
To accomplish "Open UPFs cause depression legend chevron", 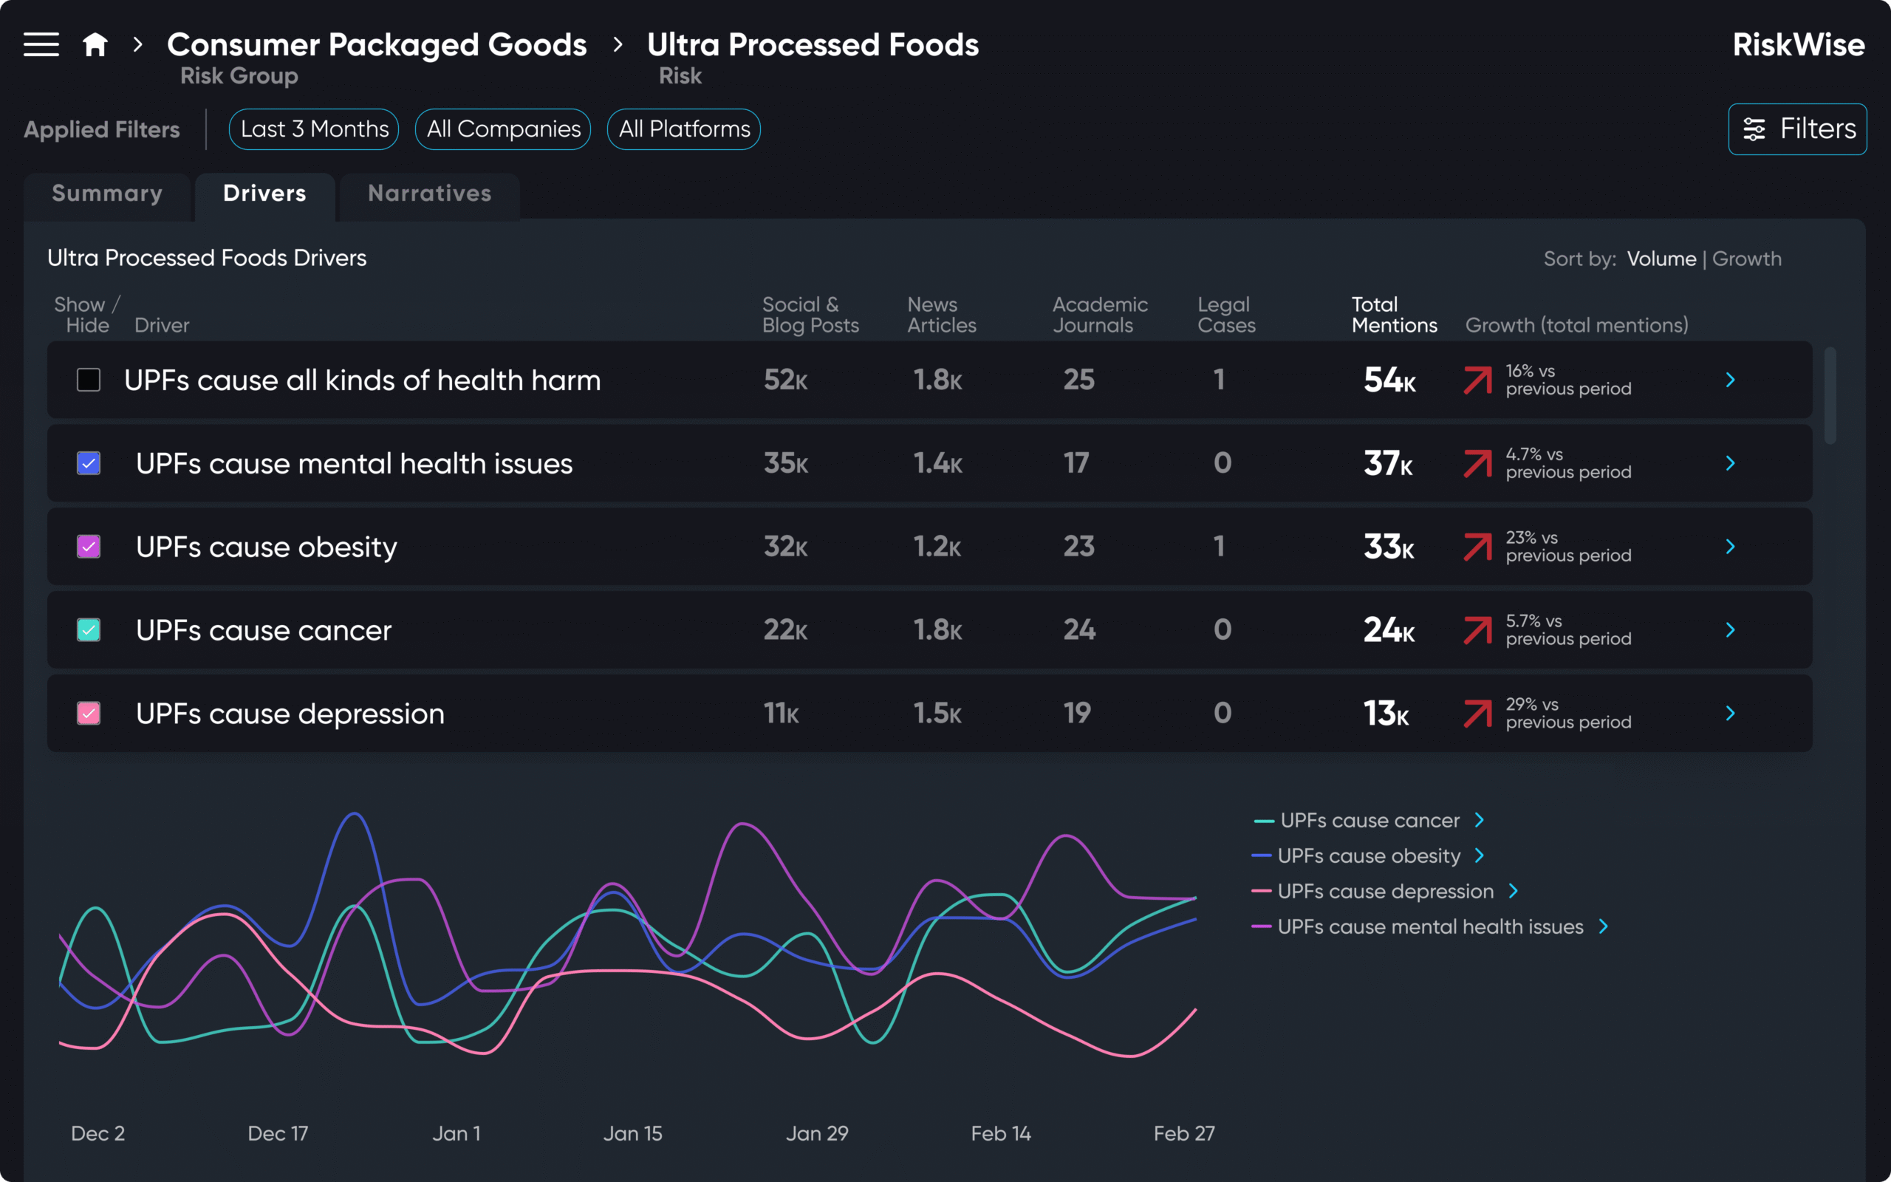I will click(1514, 891).
